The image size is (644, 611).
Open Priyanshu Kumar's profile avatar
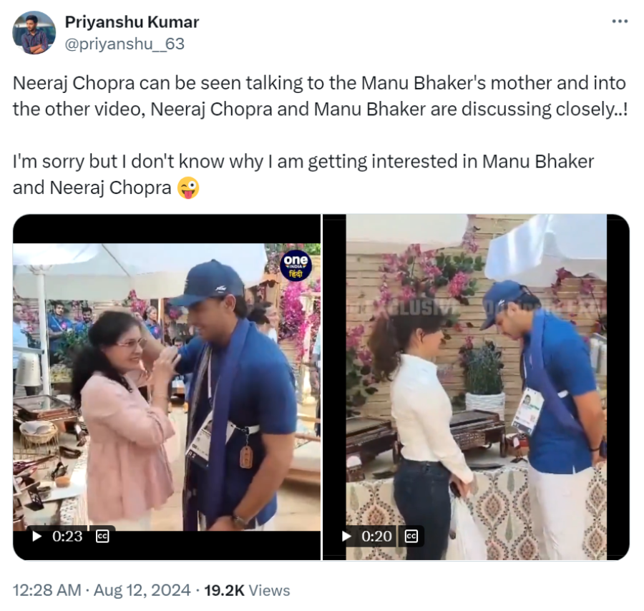coord(34,33)
